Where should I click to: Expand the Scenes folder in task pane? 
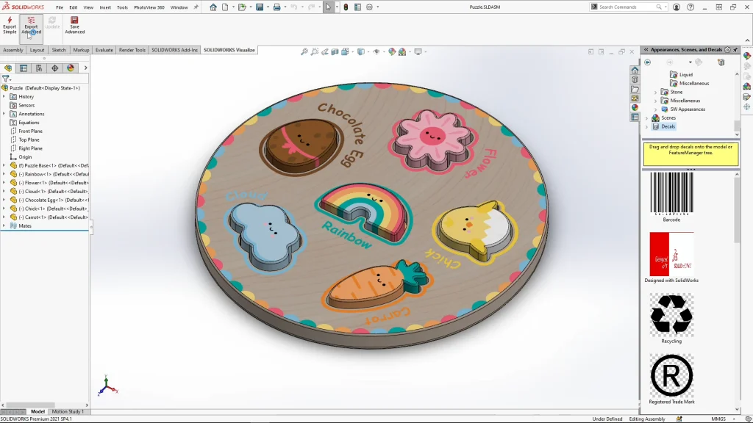coord(647,118)
